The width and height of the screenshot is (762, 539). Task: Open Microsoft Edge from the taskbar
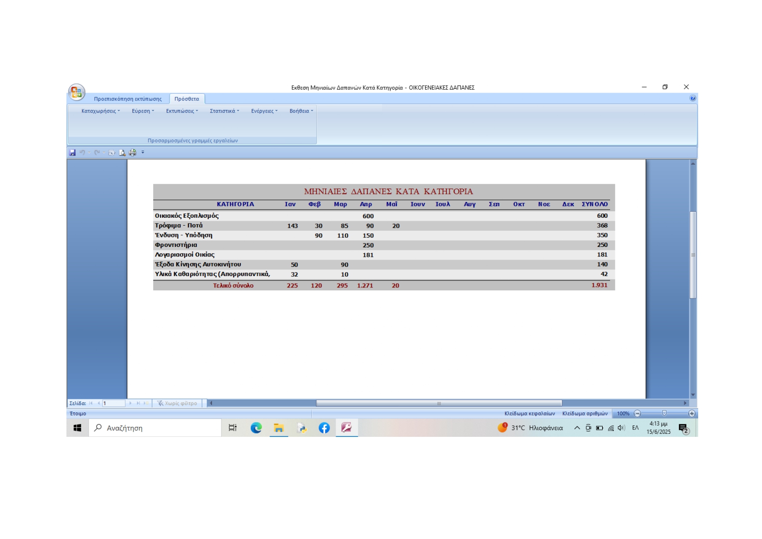coord(256,428)
